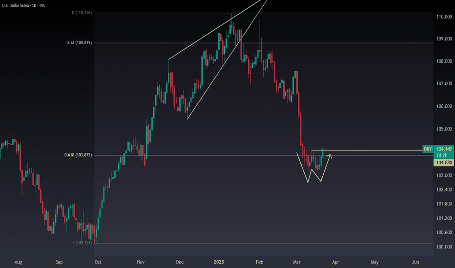Click the Apr label on time axis

(x=335, y=262)
